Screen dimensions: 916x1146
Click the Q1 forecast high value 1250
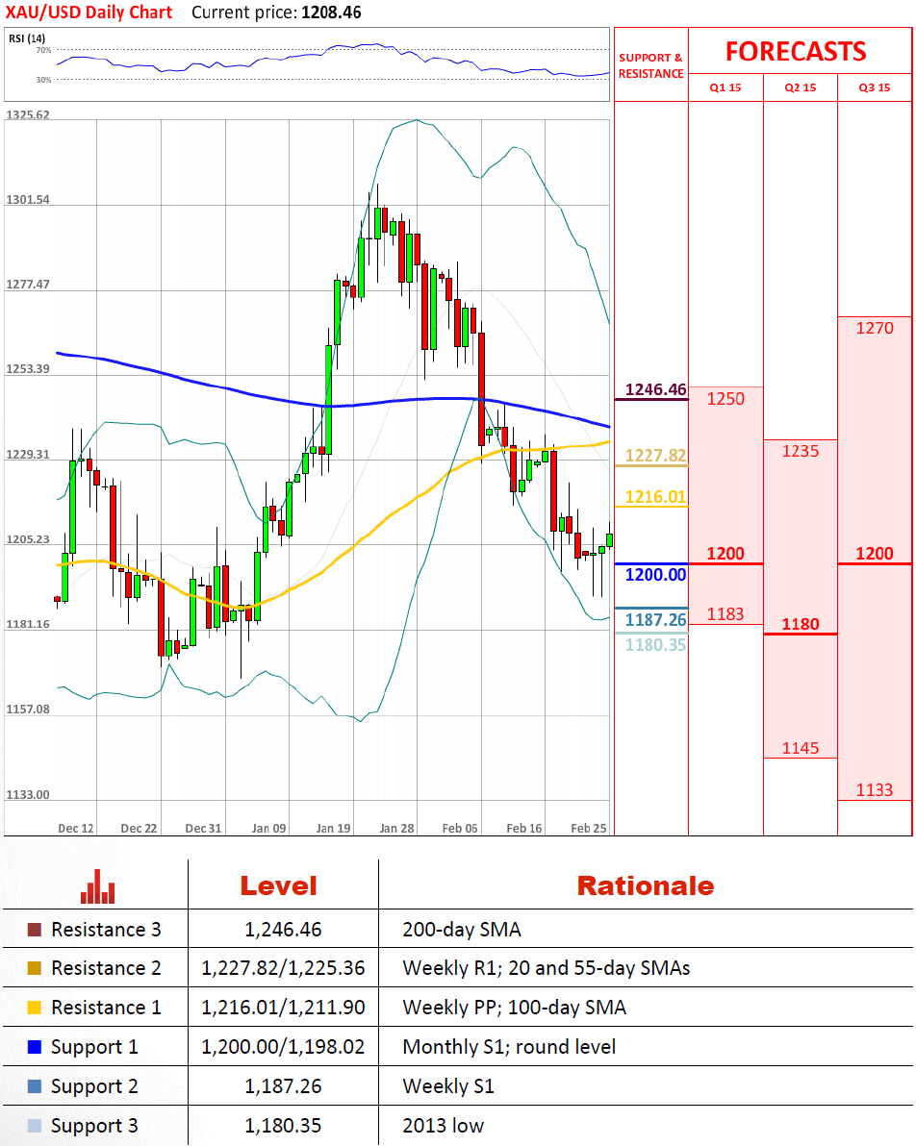pos(725,399)
